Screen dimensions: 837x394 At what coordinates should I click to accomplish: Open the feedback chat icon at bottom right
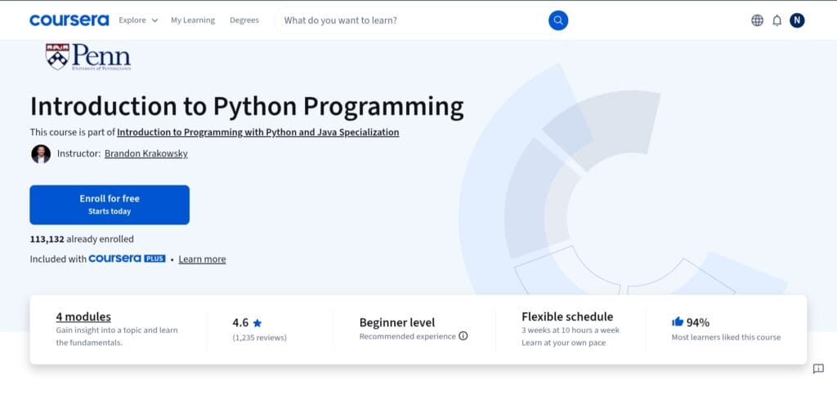[x=818, y=369]
